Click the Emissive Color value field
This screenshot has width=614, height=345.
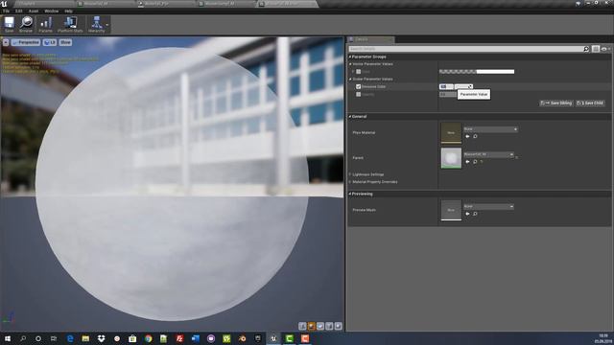(446, 86)
